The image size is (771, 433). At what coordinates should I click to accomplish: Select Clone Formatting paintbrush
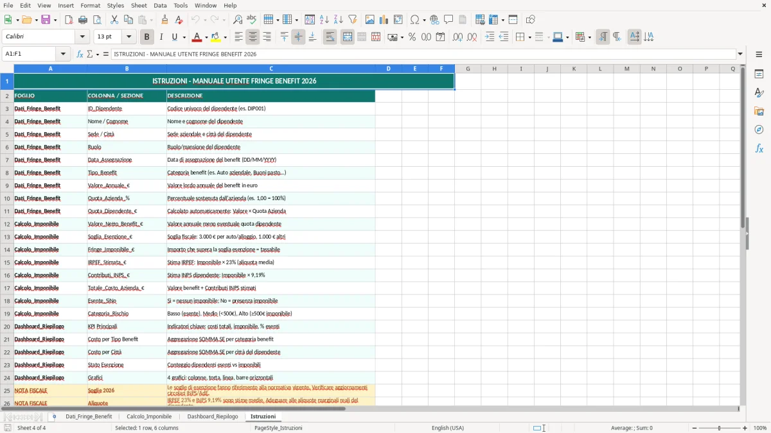pos(165,20)
